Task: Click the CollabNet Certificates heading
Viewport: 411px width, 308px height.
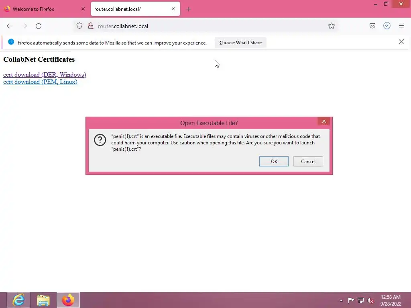Action: [x=39, y=59]
